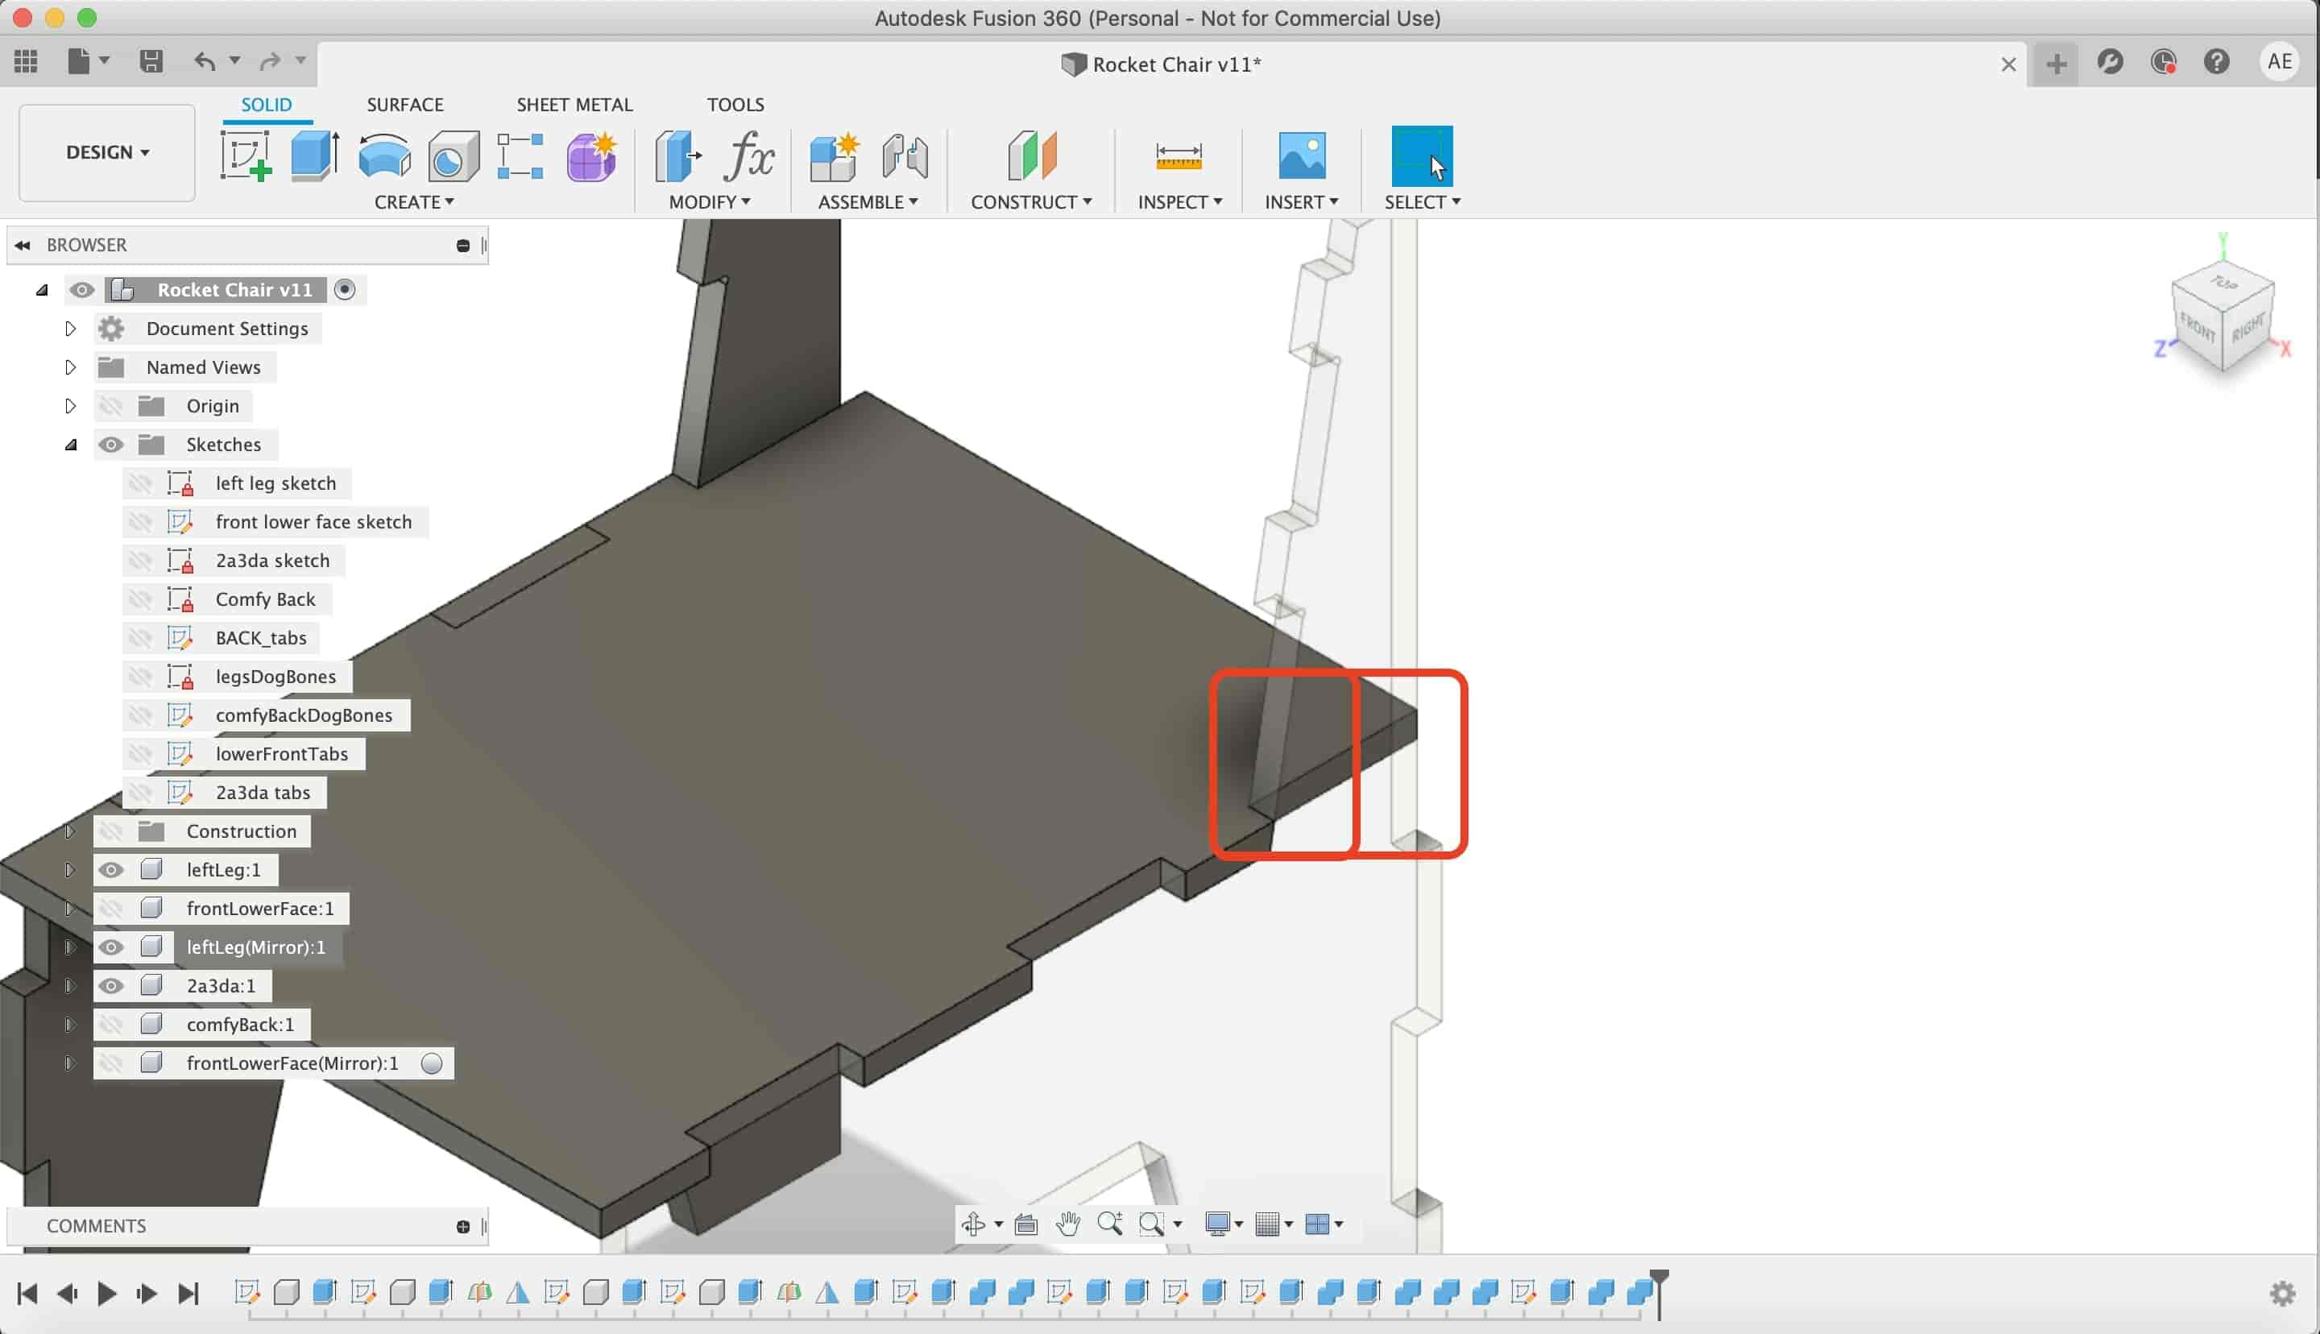Open the Data Panel grid icon

click(x=26, y=61)
